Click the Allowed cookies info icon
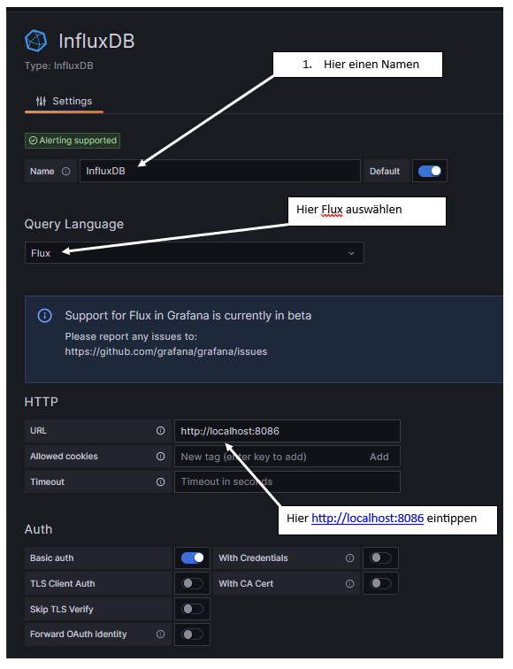Screen dimensions: 513x669 click(160, 457)
